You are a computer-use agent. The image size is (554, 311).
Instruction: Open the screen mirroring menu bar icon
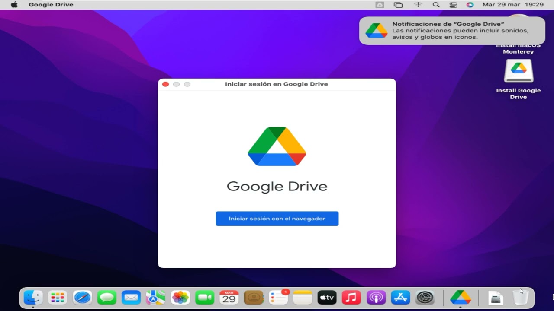click(x=398, y=5)
